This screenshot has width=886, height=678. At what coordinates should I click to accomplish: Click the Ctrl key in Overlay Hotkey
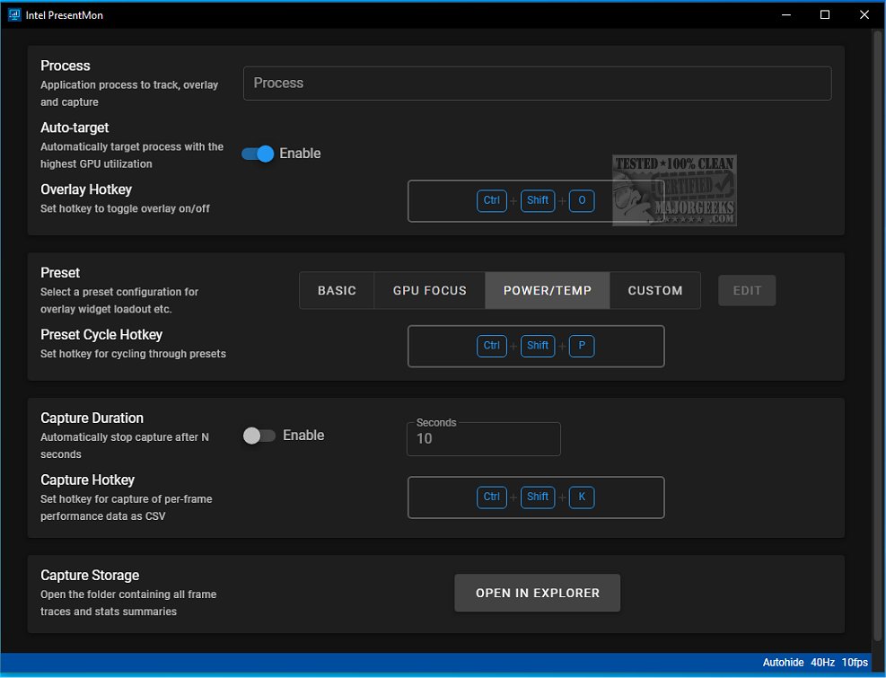click(x=492, y=201)
